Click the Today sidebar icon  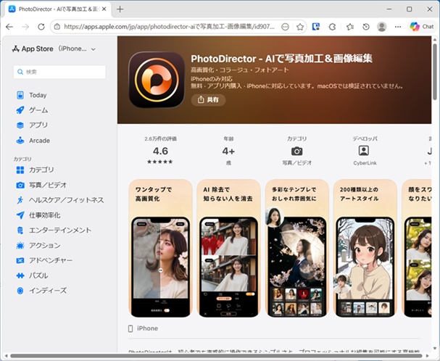pyautogui.click(x=20, y=95)
